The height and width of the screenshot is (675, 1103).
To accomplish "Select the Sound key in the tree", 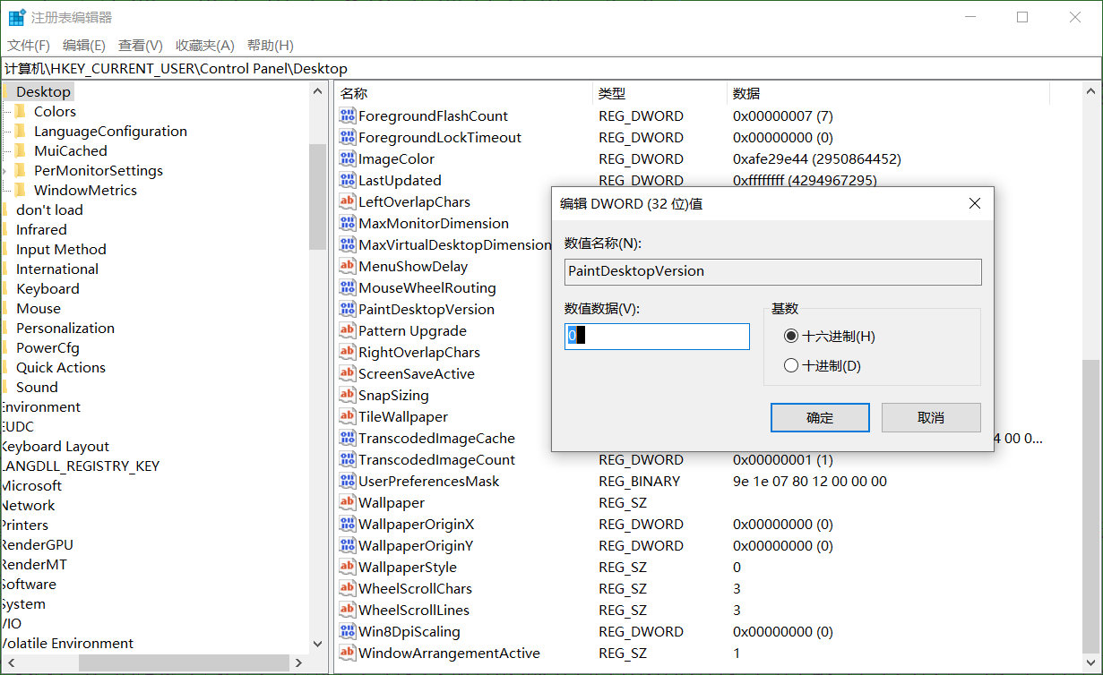I will [37, 387].
